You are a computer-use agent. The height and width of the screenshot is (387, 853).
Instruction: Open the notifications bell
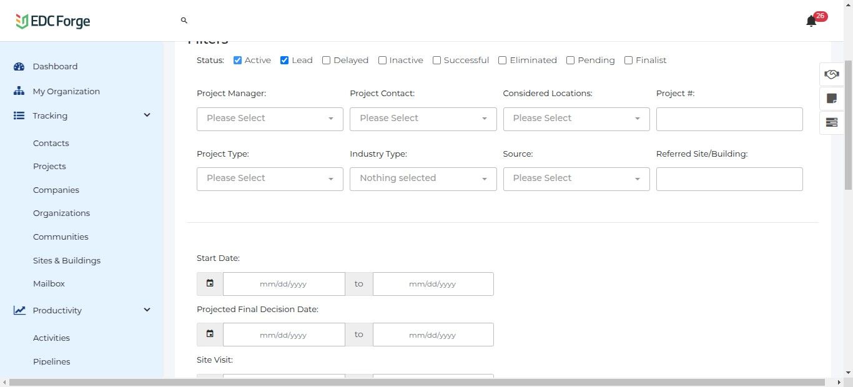(x=811, y=21)
